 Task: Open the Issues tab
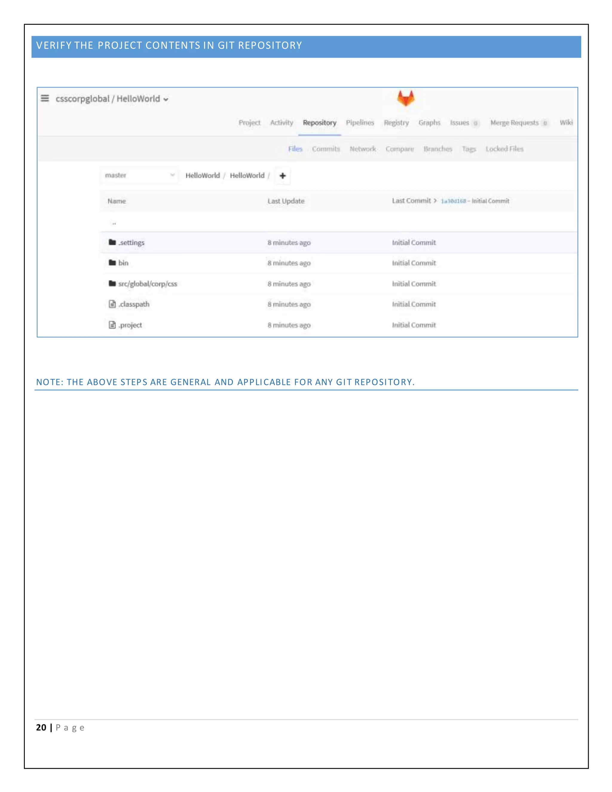point(459,123)
